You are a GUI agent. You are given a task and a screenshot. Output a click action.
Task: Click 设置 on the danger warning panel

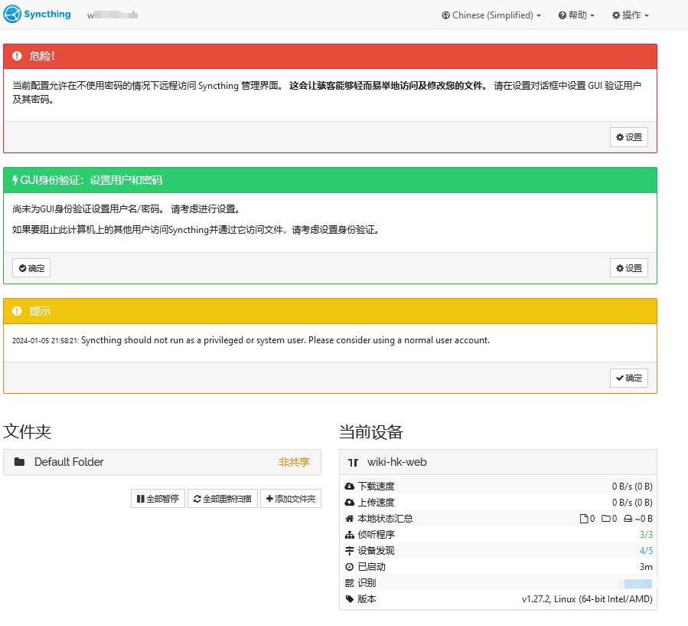628,137
